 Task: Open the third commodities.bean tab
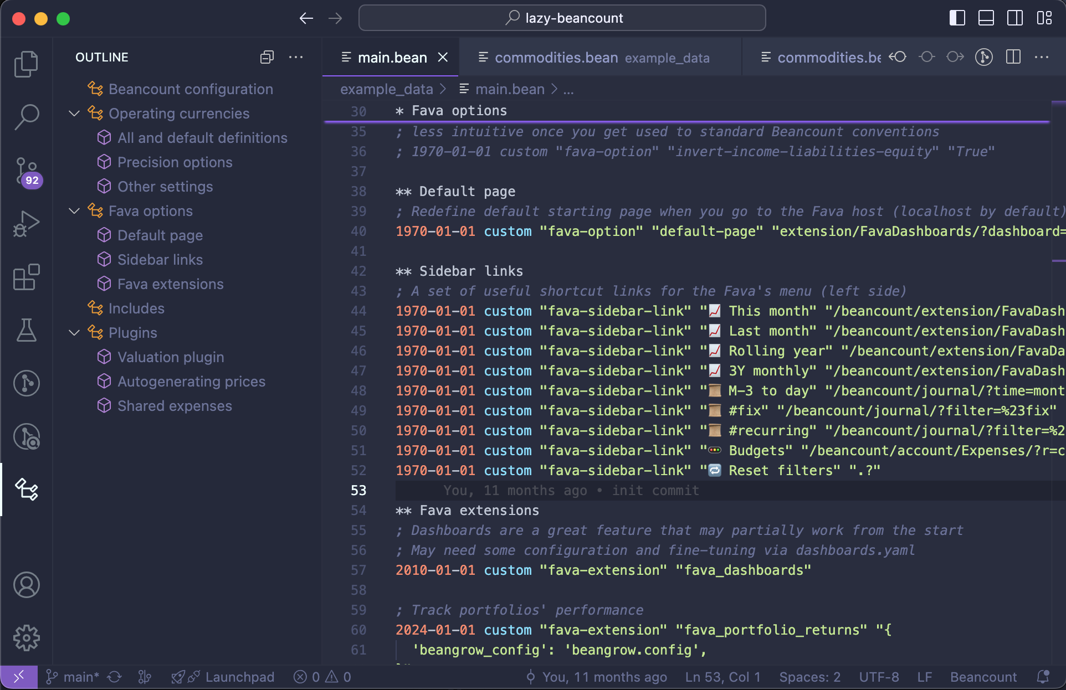coord(822,58)
